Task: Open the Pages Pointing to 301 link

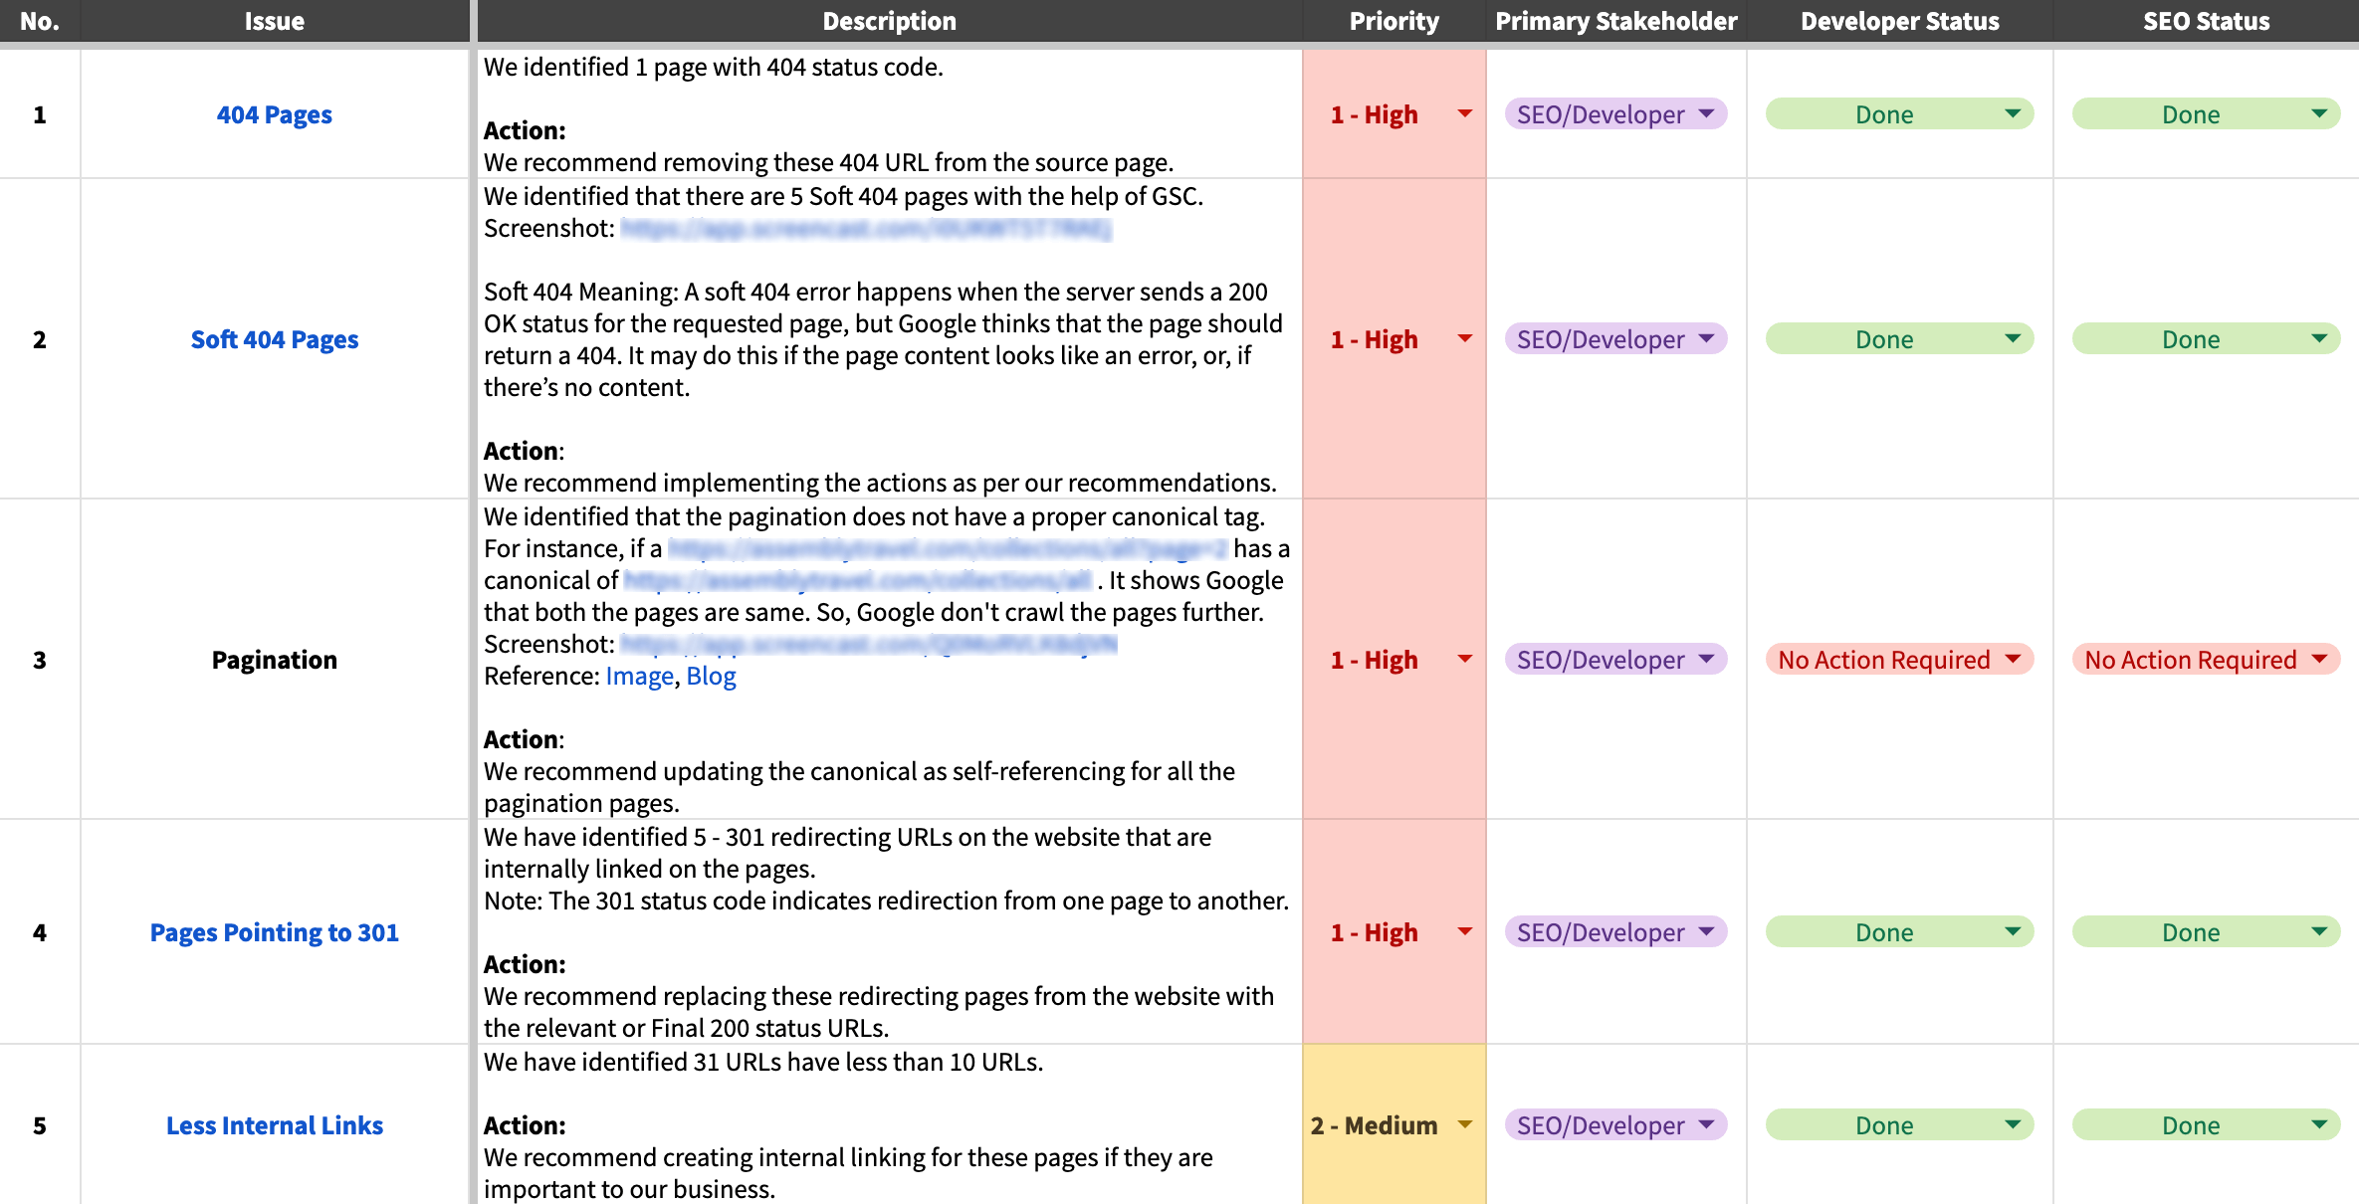Action: point(274,933)
